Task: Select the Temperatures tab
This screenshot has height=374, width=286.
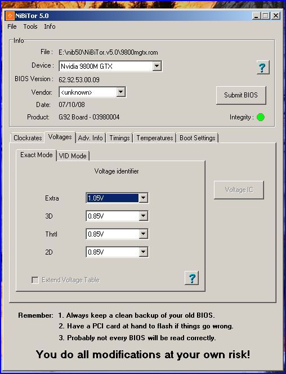Action: click(155, 138)
